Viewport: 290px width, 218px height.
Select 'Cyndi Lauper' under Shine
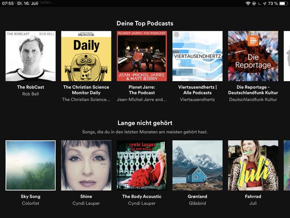tap(86, 203)
